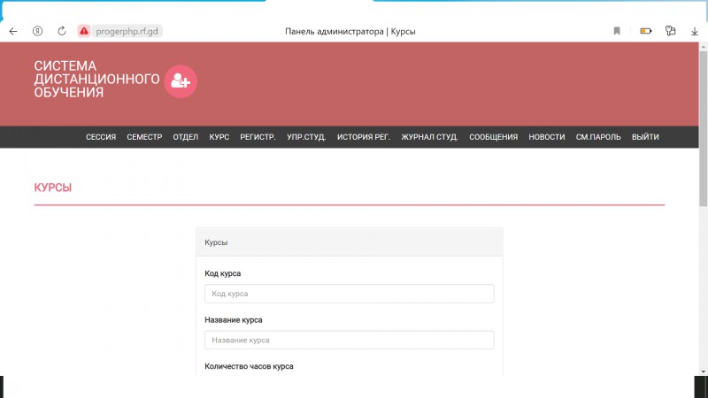Open the СЕССИЯ menu item
The height and width of the screenshot is (398, 708).
coord(101,137)
